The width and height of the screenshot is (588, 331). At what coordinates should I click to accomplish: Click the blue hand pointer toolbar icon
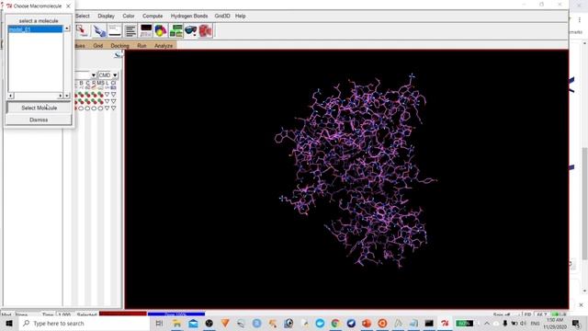[99, 30]
